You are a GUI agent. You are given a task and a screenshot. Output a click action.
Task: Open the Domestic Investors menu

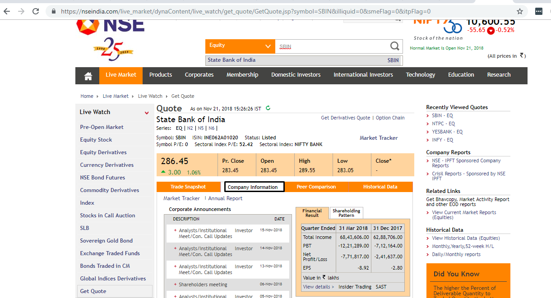pyautogui.click(x=296, y=75)
